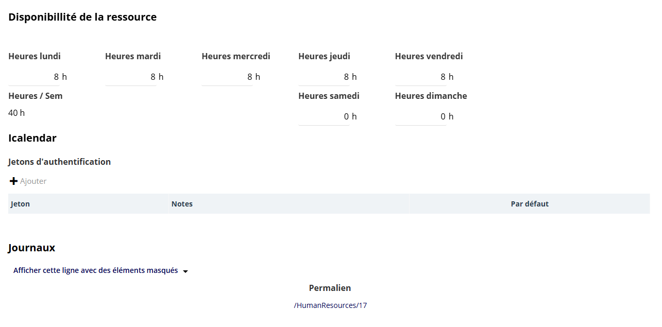
Task: Click the Notes column header
Action: tap(289, 204)
